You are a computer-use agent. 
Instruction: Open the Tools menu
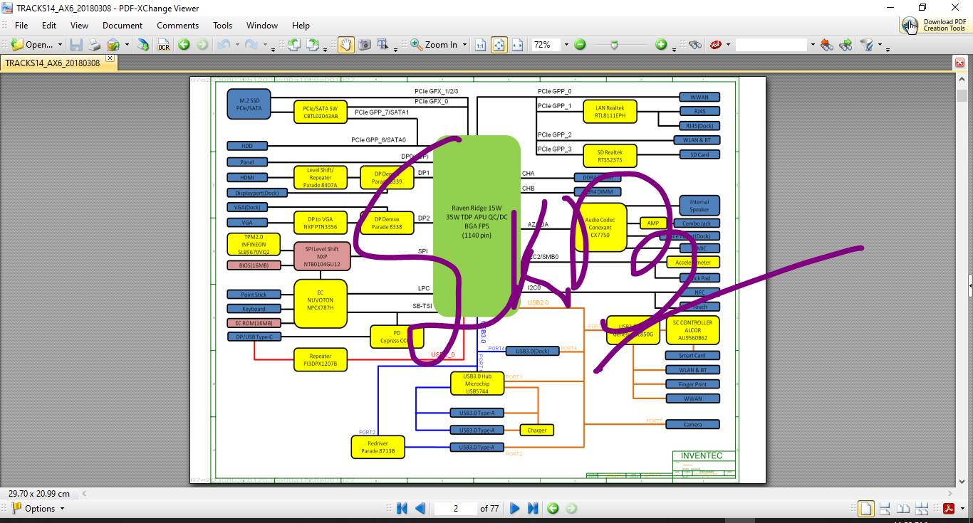point(223,26)
